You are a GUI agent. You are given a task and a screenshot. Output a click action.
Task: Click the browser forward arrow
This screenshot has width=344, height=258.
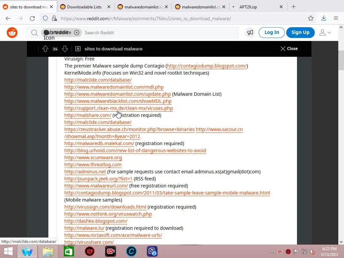click(20, 18)
